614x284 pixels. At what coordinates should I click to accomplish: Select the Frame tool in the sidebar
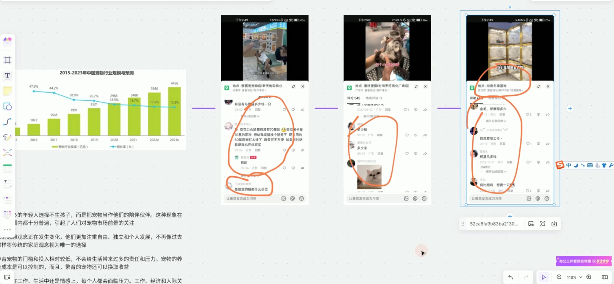tap(7, 60)
